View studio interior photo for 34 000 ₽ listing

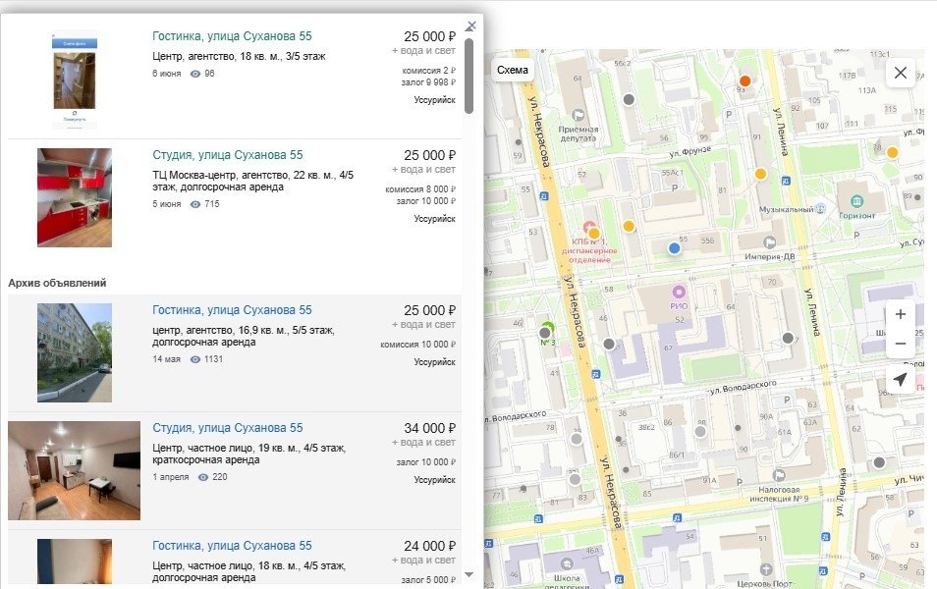74,471
